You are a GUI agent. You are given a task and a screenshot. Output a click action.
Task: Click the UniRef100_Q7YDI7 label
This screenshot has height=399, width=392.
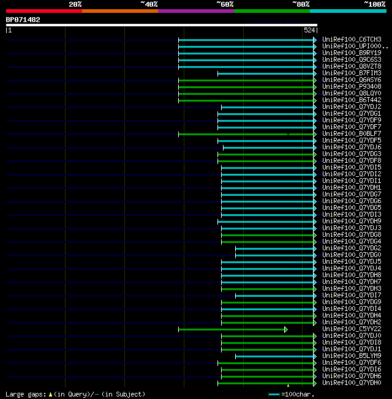tap(352, 295)
